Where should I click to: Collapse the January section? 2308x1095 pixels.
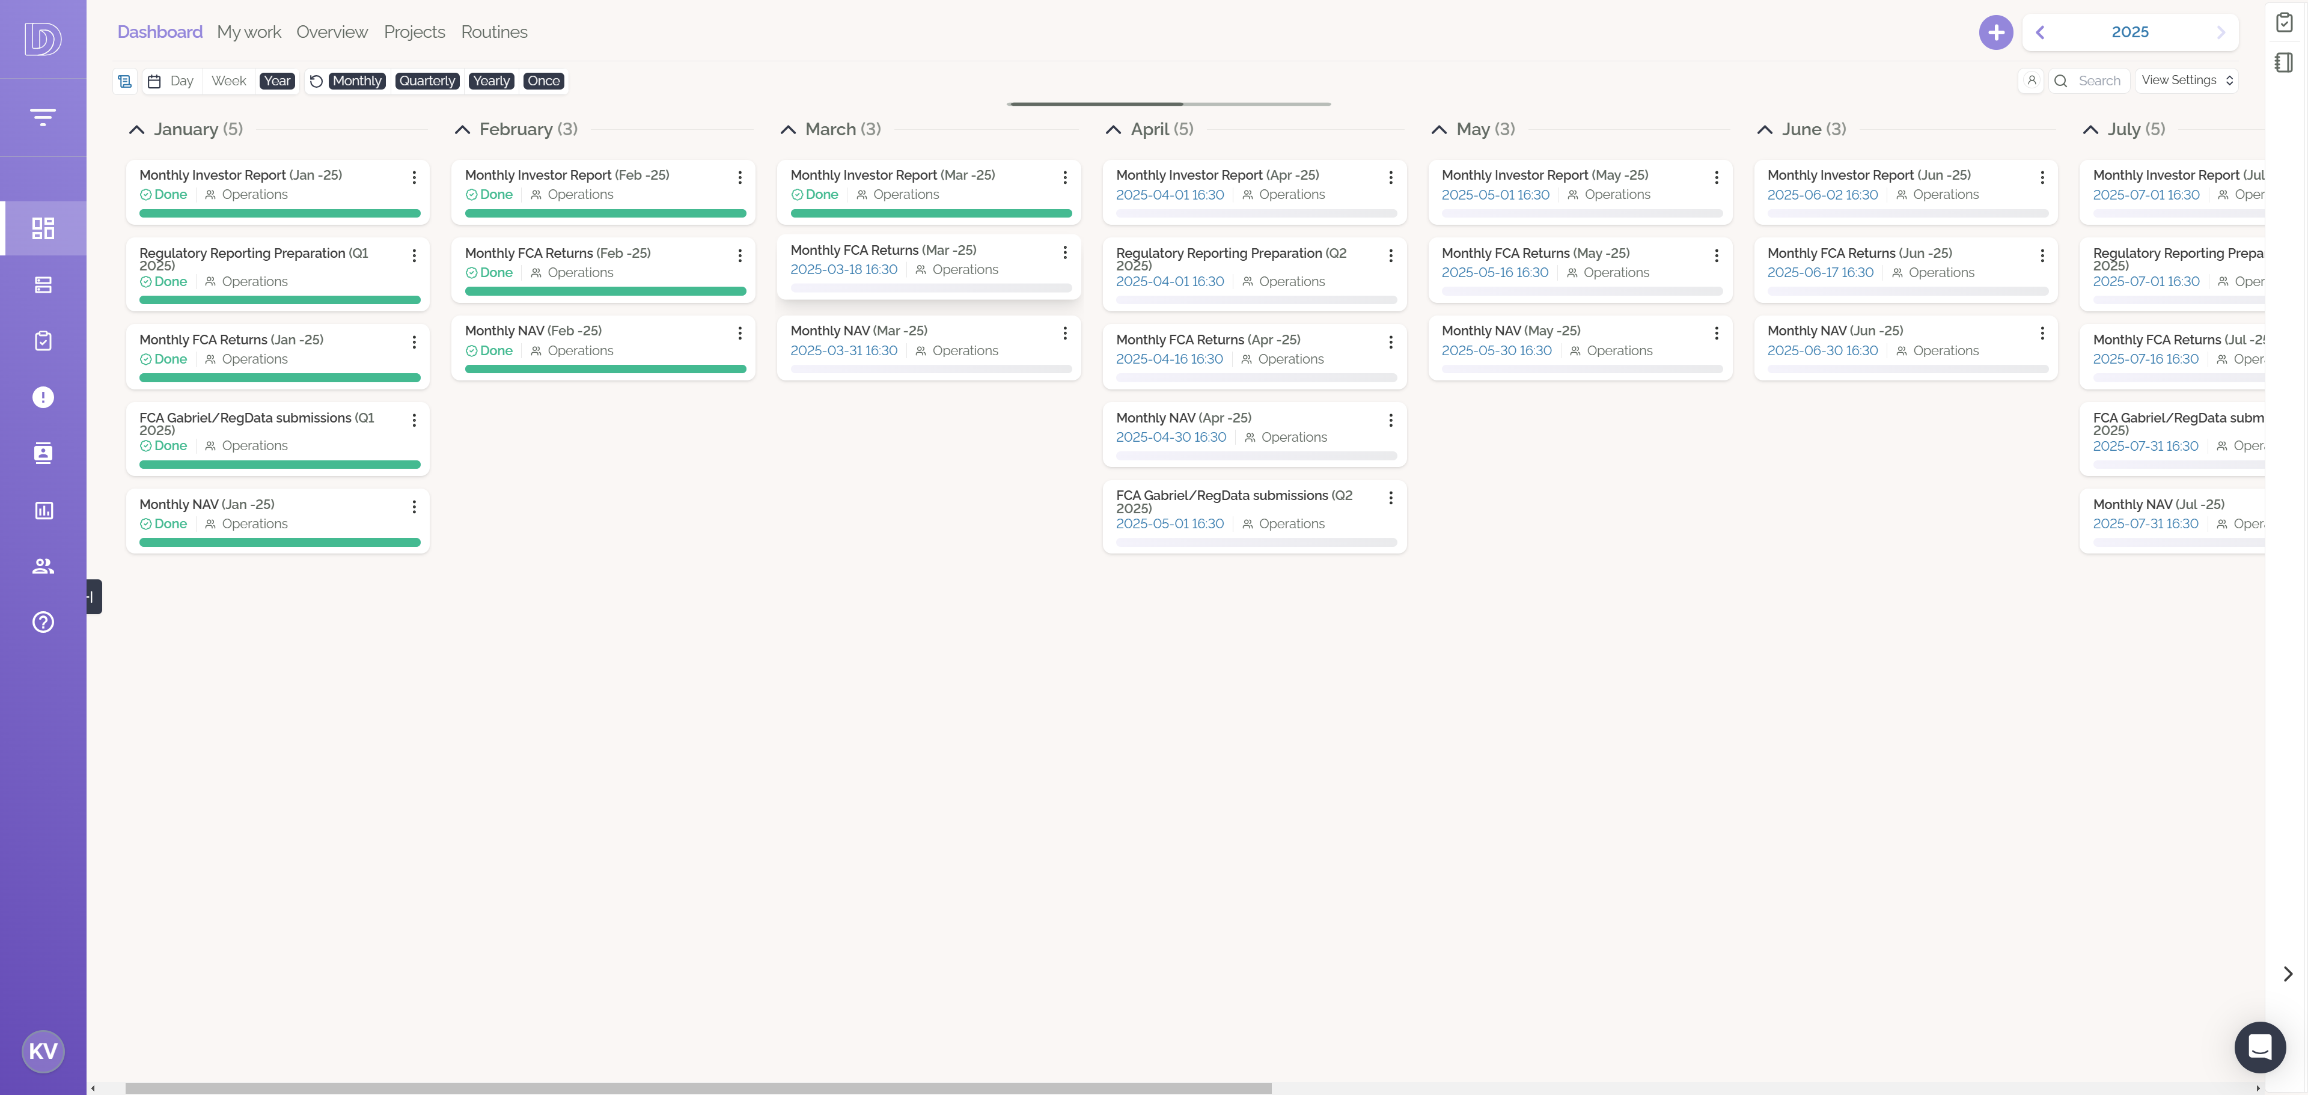(136, 130)
